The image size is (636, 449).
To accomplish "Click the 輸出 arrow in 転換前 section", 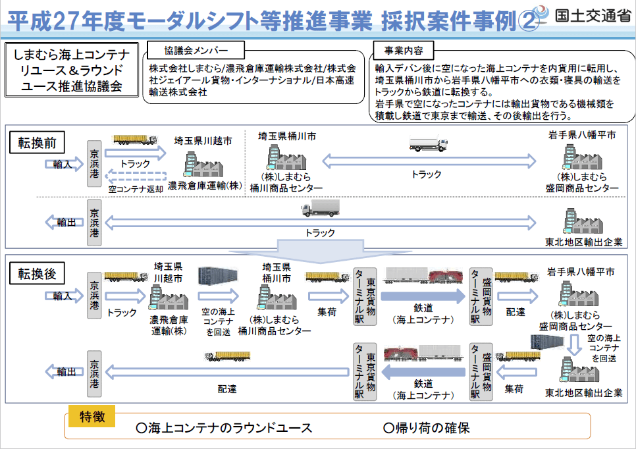I will (x=64, y=223).
